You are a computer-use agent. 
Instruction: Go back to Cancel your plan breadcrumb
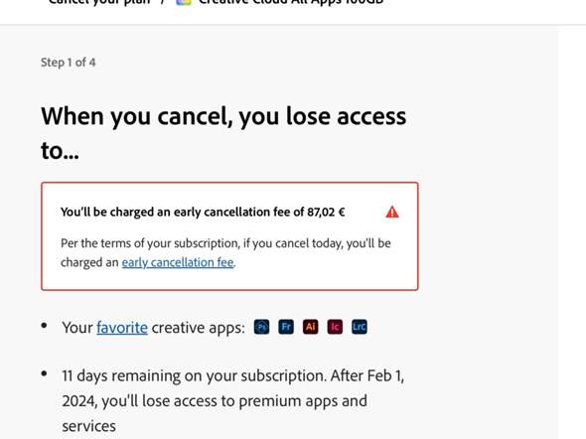pos(99,2)
